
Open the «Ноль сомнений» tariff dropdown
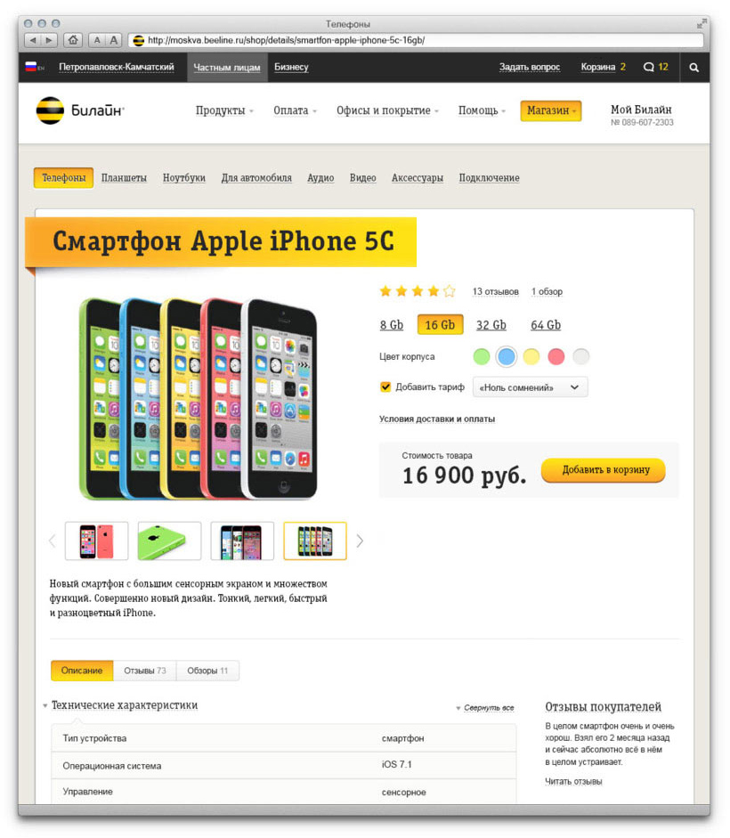[530, 386]
